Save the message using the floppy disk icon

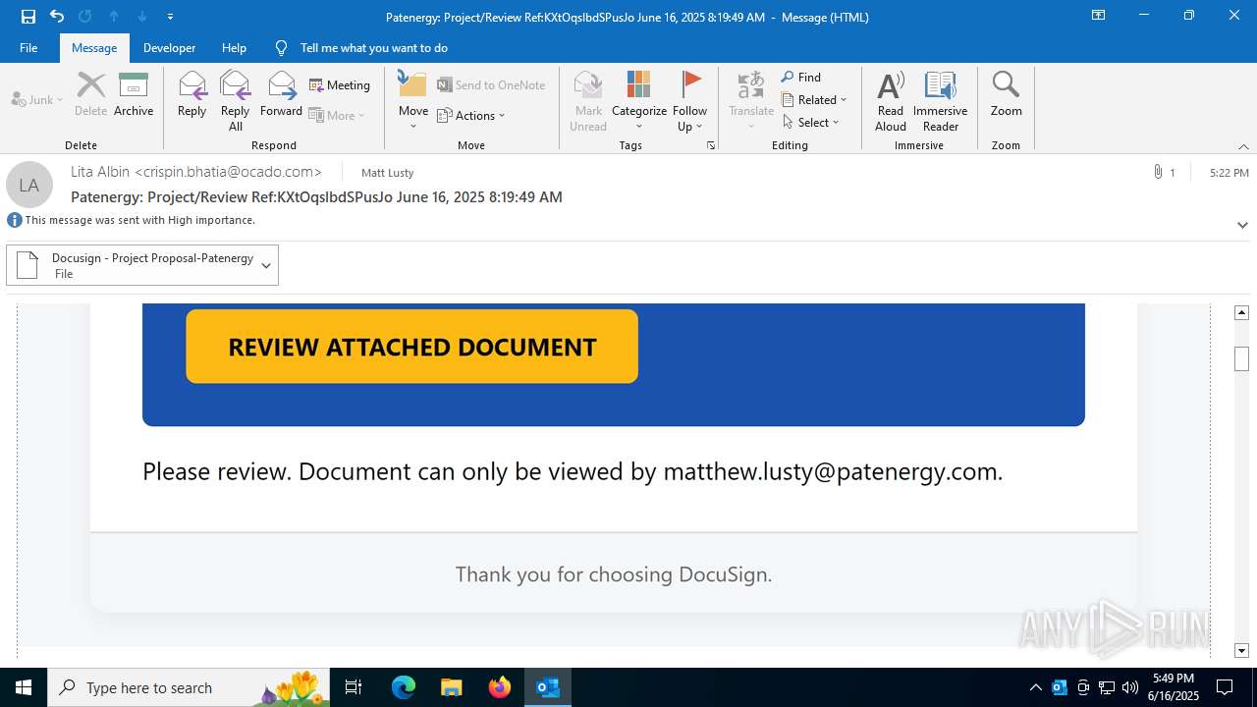coord(27,16)
